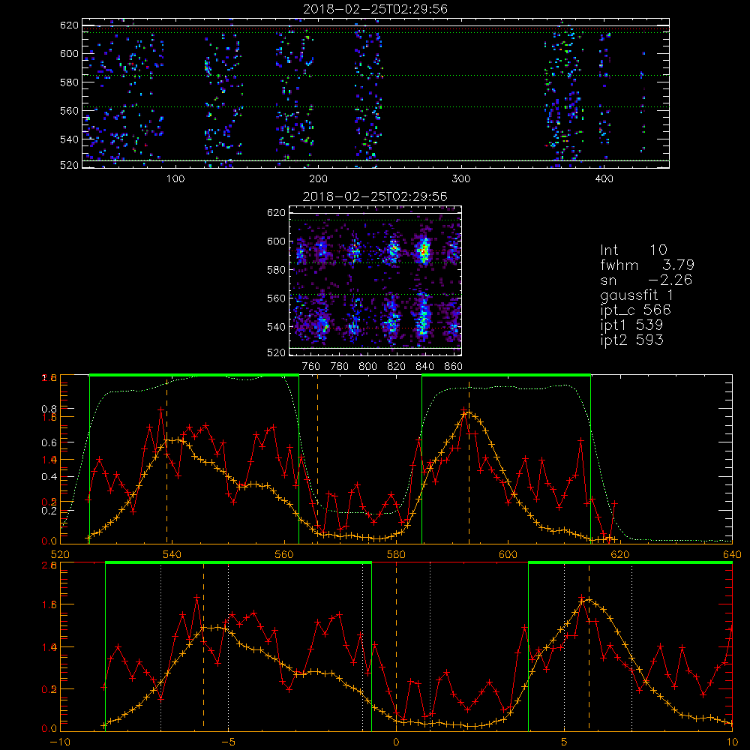Image resolution: width=750 pixels, height=750 pixels.
Task: Click x-axis label 200 on top image
Action: 318,179
